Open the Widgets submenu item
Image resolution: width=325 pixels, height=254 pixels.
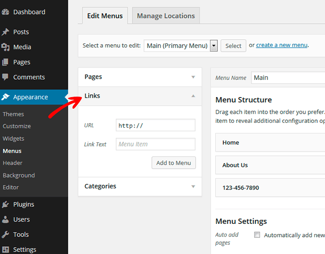(x=14, y=138)
